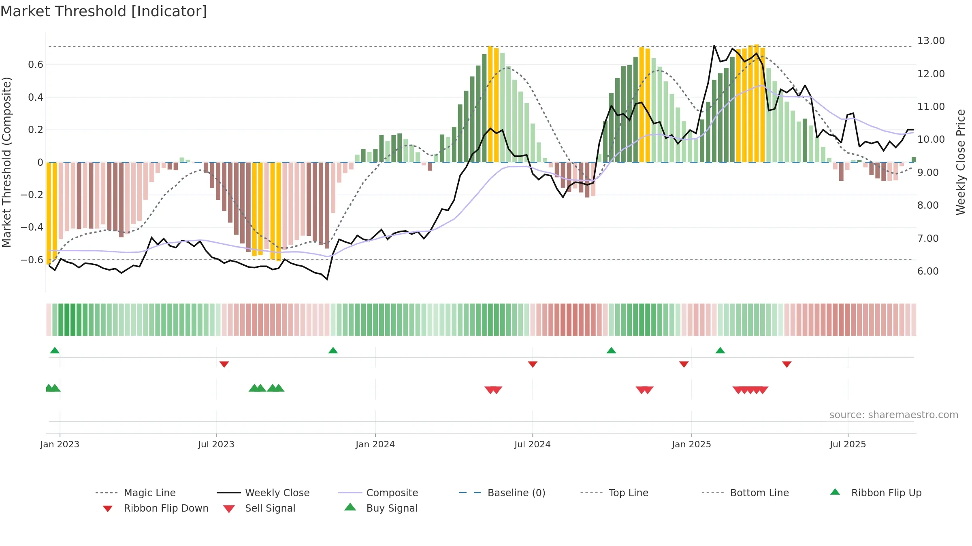Click the Jul 2023 axis label
This screenshot has height=546, width=972.
[216, 444]
